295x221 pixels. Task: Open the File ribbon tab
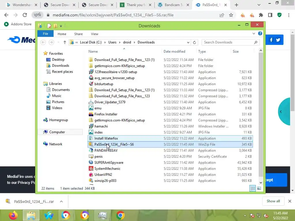click(x=46, y=34)
